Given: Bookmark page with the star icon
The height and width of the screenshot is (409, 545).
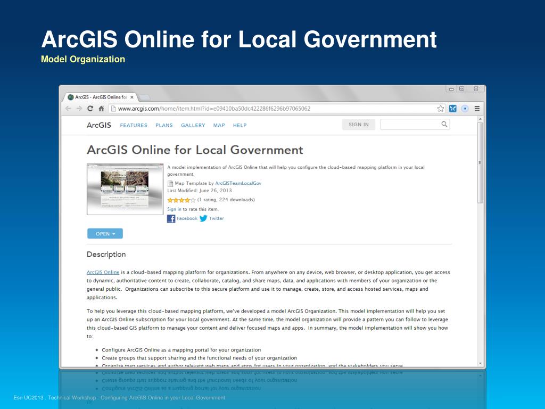Looking at the screenshot, I should click(440, 109).
